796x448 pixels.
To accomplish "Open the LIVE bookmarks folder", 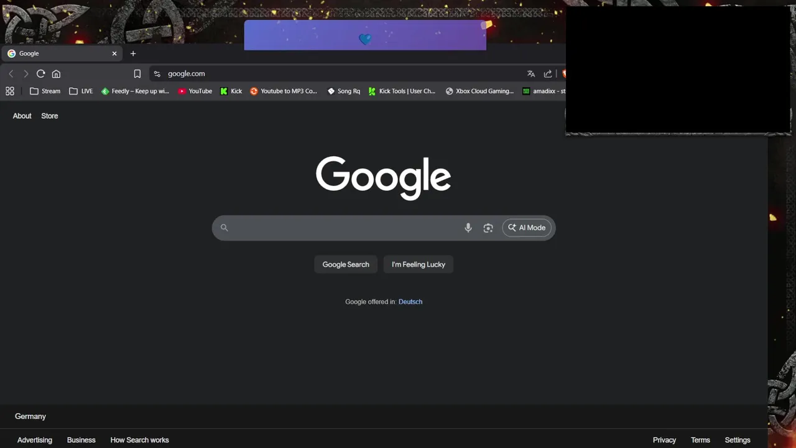I will tap(81, 91).
